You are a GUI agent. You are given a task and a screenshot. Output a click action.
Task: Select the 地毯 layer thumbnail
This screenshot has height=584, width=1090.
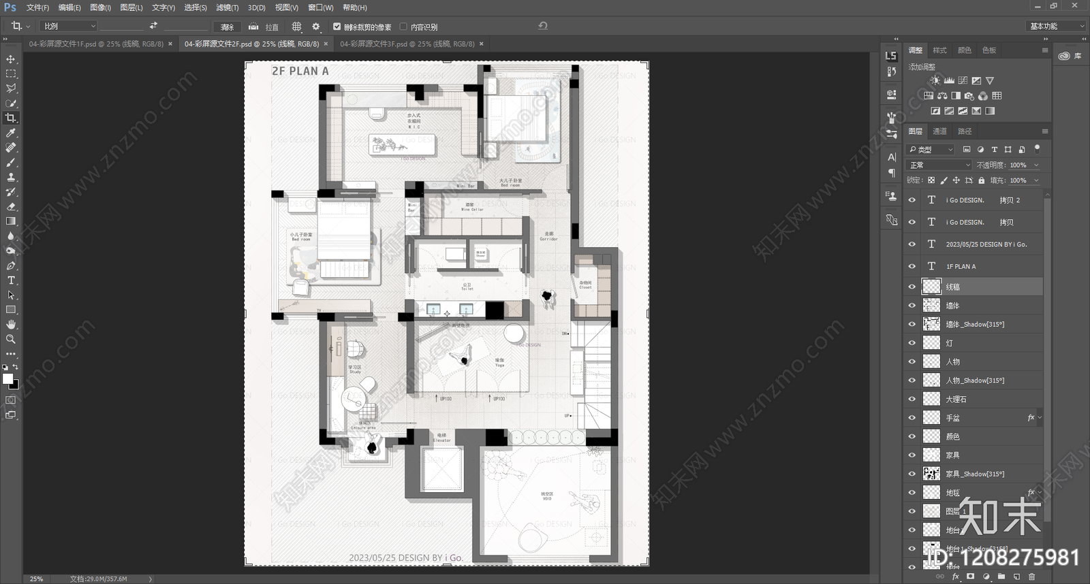[931, 492]
